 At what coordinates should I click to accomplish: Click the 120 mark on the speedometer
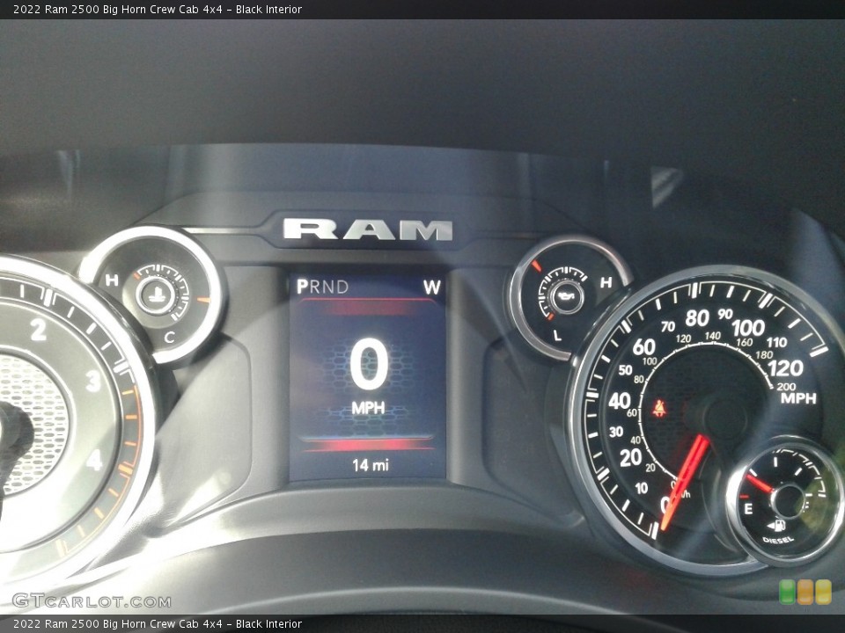[785, 368]
